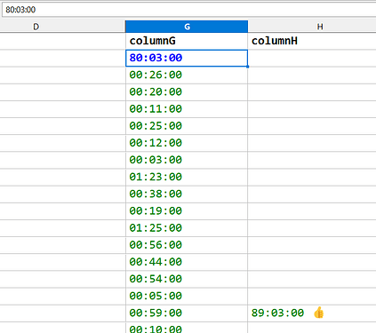Select column H header
376x333 pixels.
(312, 27)
